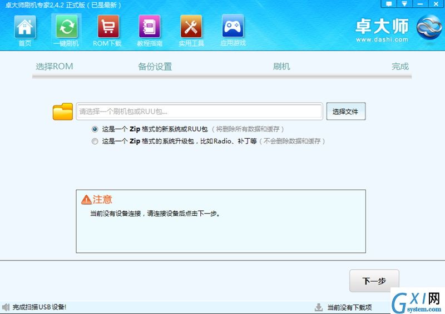Click the download arrow icon in status bar
The height and width of the screenshot is (314, 445).
pos(319,307)
